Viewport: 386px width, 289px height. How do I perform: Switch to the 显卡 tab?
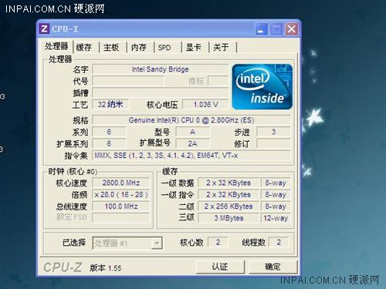point(195,47)
